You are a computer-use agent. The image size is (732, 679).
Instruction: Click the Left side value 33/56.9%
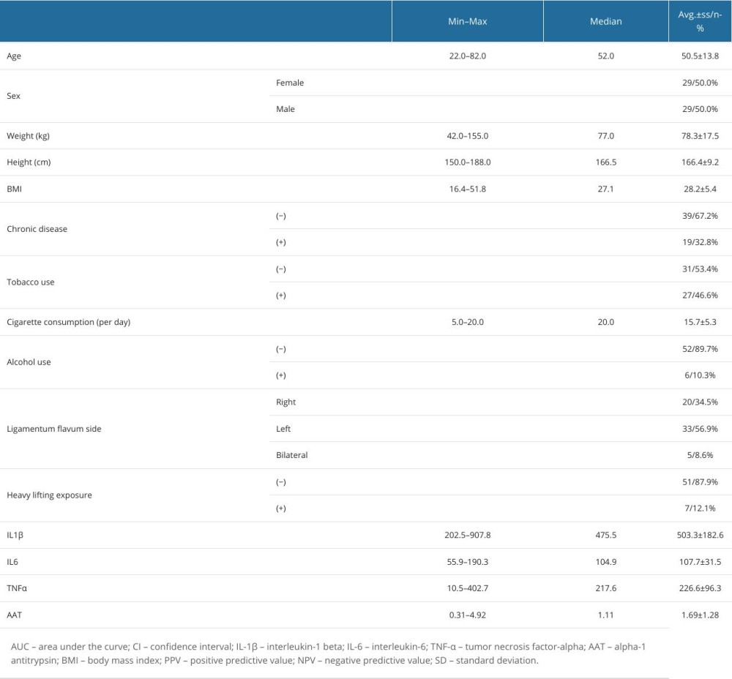pyautogui.click(x=700, y=429)
